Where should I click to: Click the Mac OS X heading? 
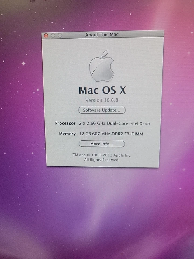(102, 90)
